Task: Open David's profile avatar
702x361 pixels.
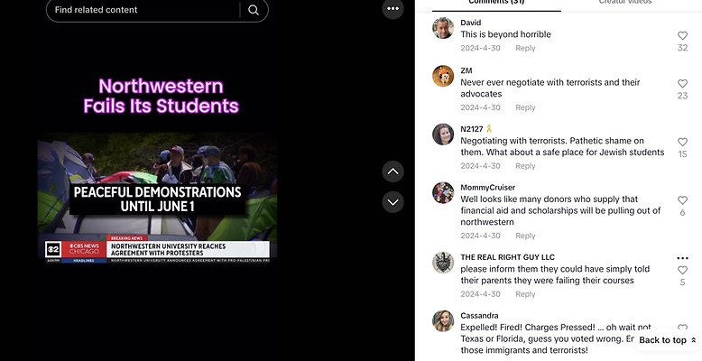Action: [443, 28]
